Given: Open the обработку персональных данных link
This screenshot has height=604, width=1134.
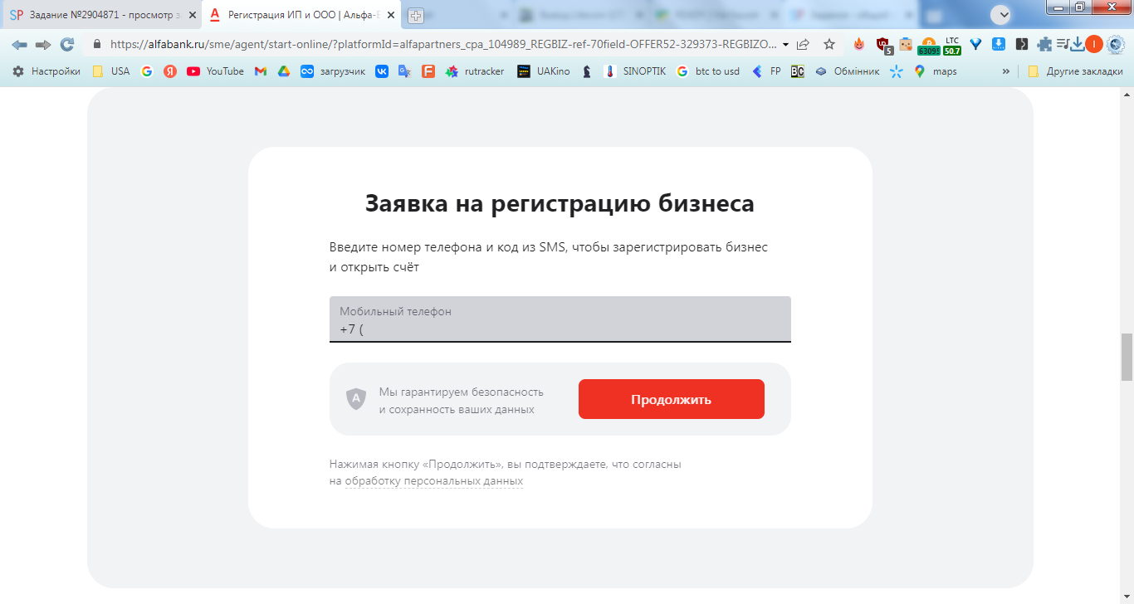Looking at the screenshot, I should click(x=434, y=481).
